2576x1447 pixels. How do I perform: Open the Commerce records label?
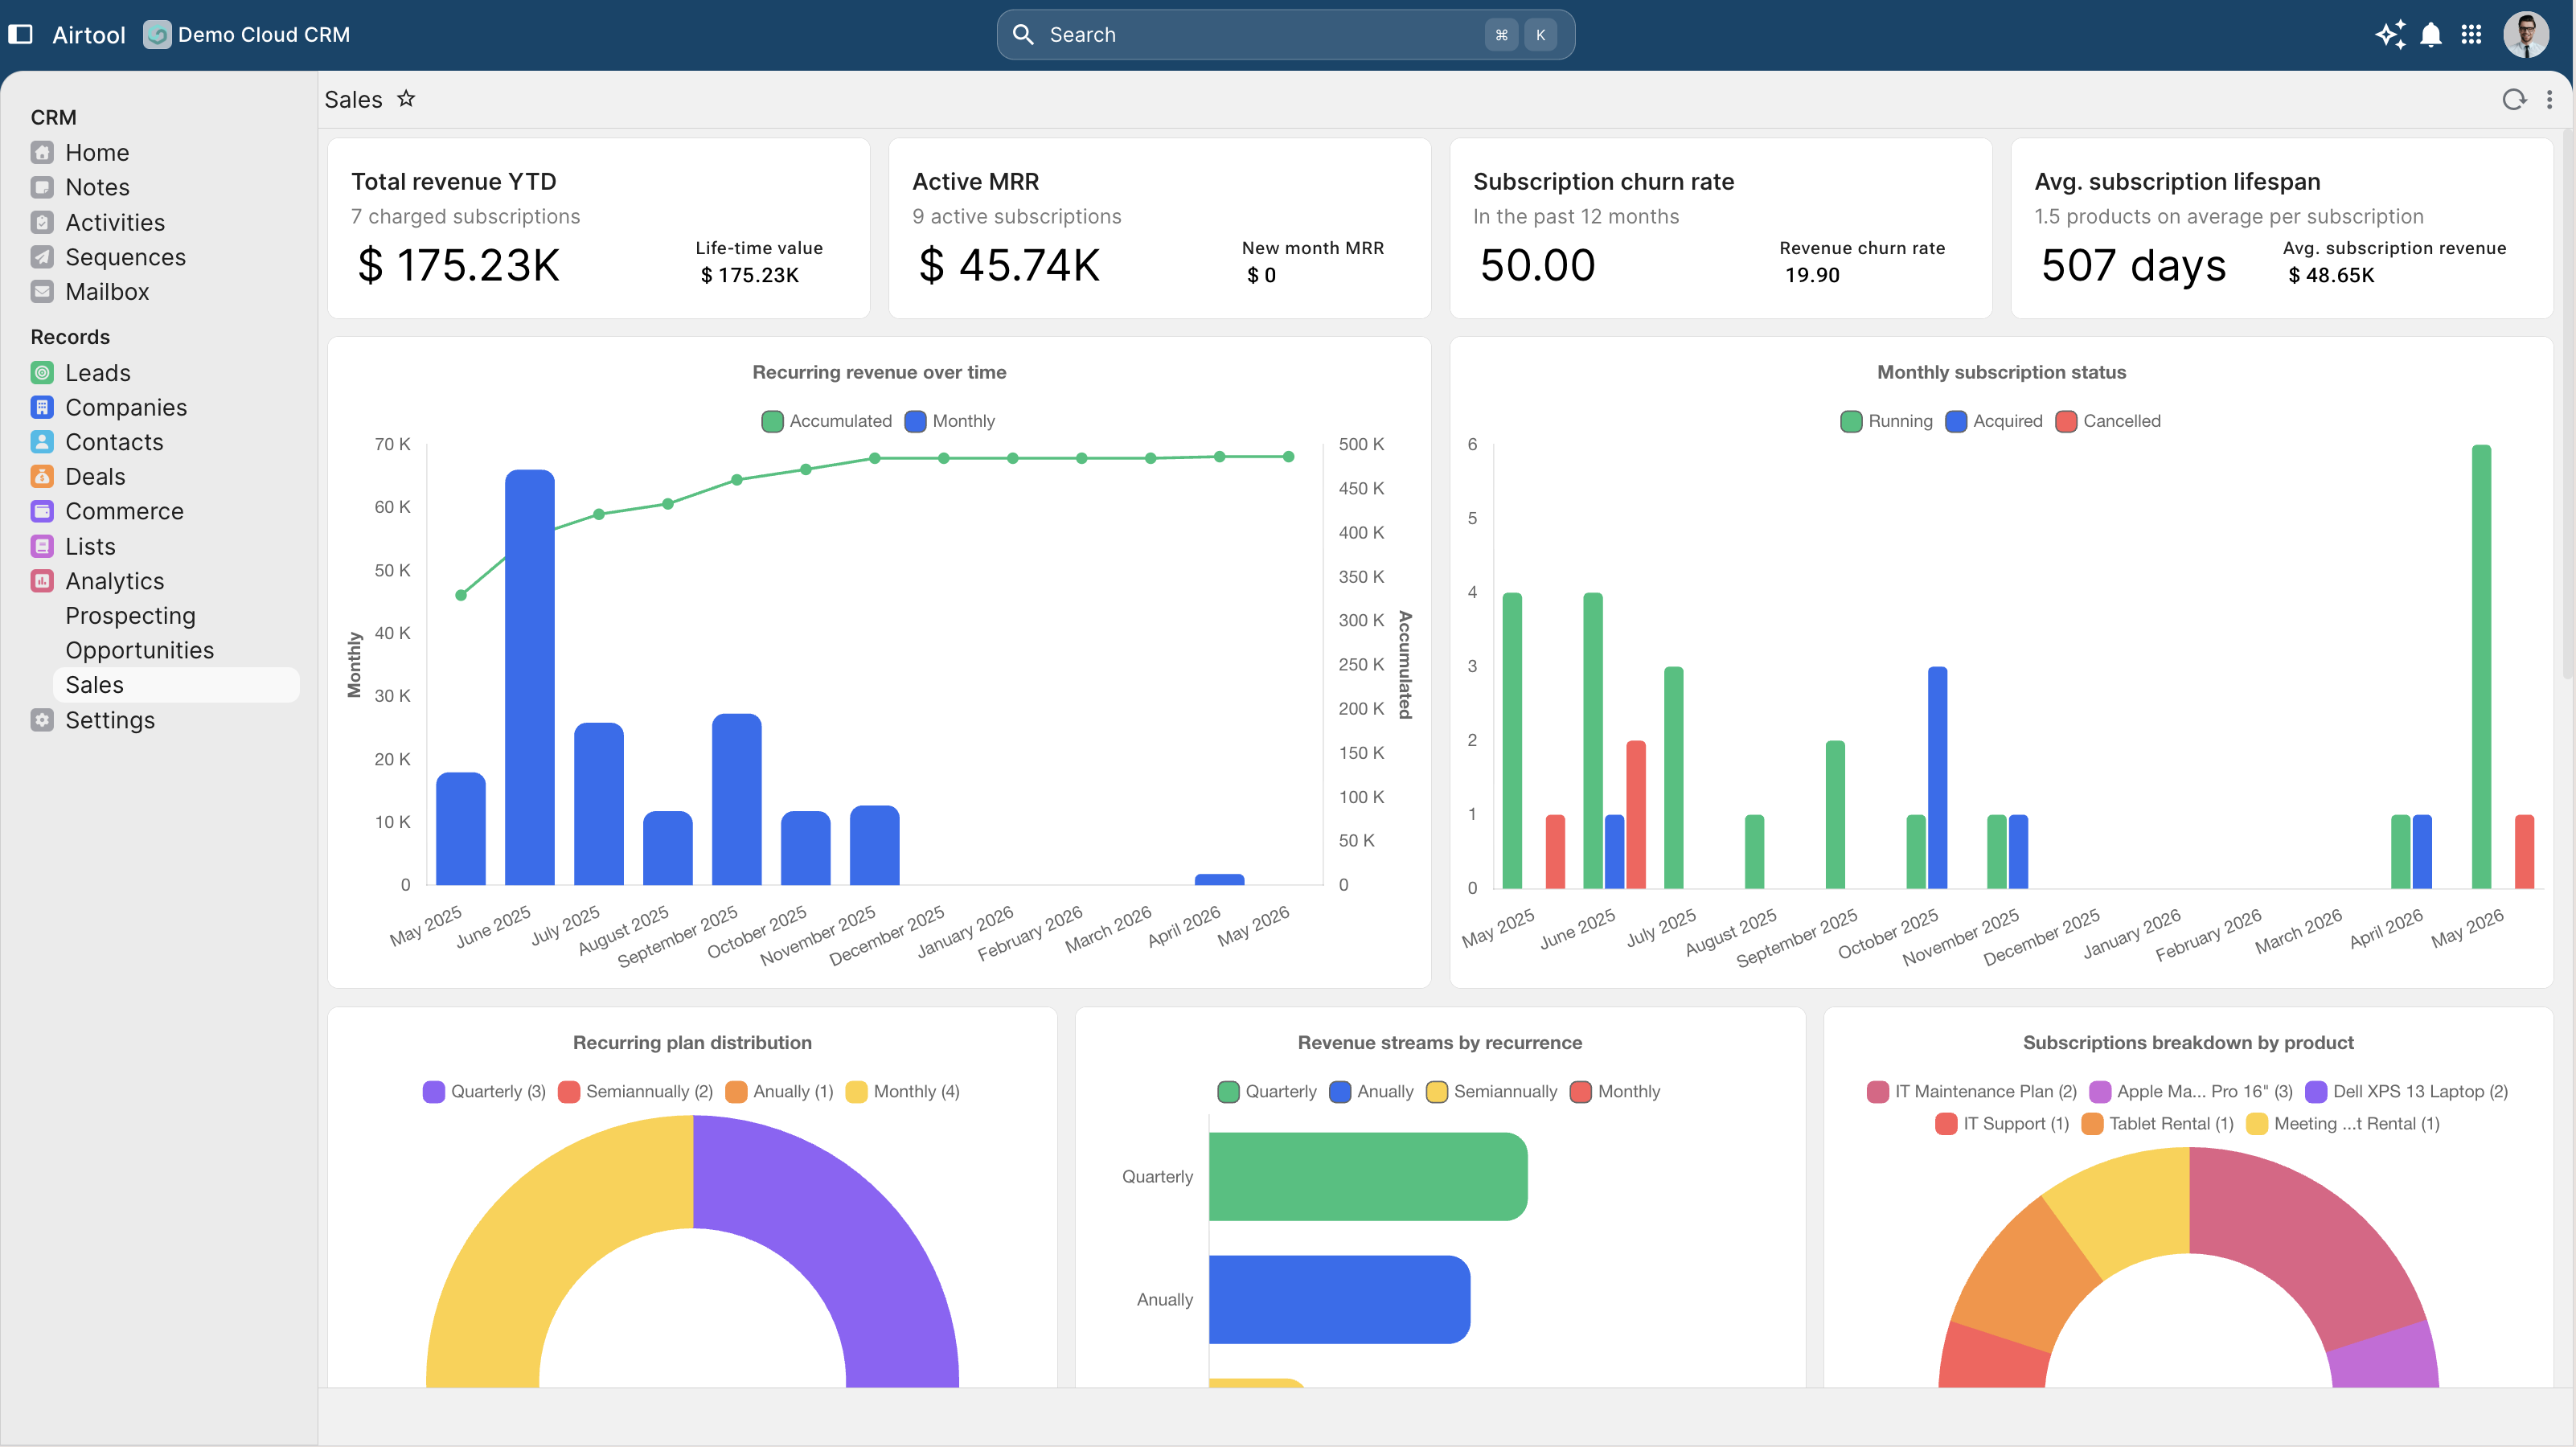coord(124,511)
